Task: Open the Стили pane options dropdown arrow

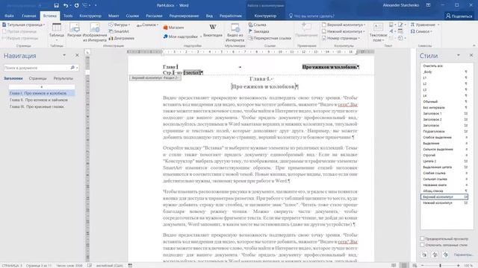Action: 458,55
